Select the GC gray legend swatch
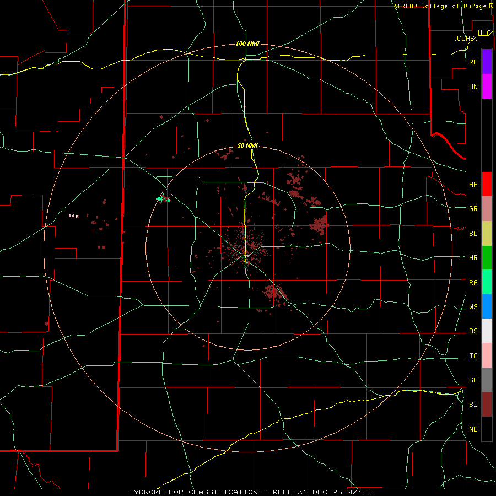496x496 pixels. coord(487,380)
